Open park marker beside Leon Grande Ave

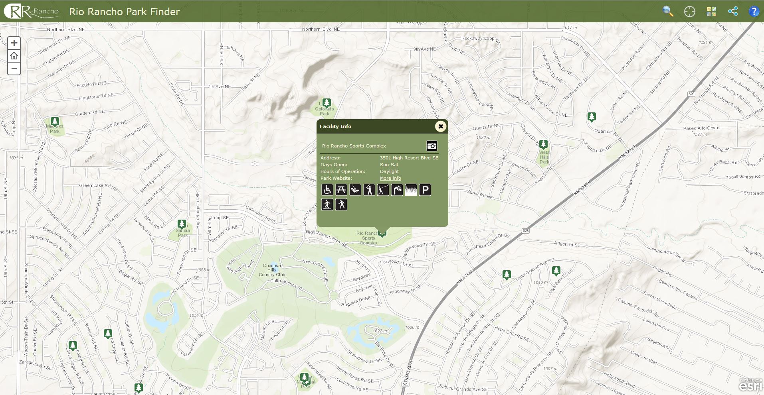click(507, 275)
